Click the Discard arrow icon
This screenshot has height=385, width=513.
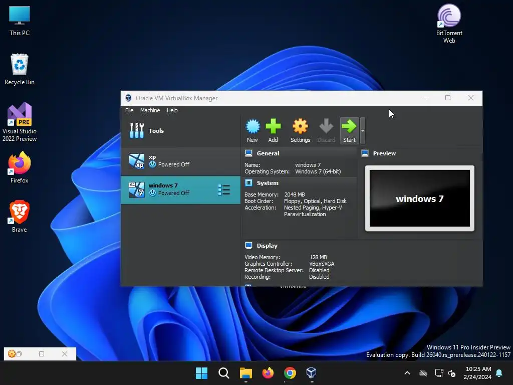click(326, 126)
